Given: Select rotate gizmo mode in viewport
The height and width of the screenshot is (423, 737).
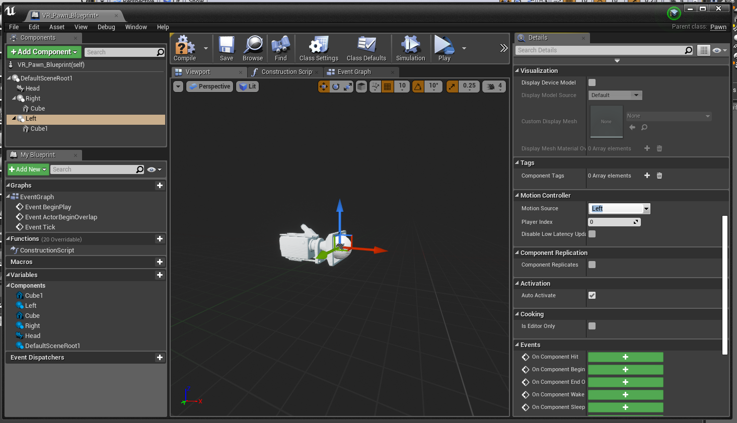Looking at the screenshot, I should (x=336, y=87).
